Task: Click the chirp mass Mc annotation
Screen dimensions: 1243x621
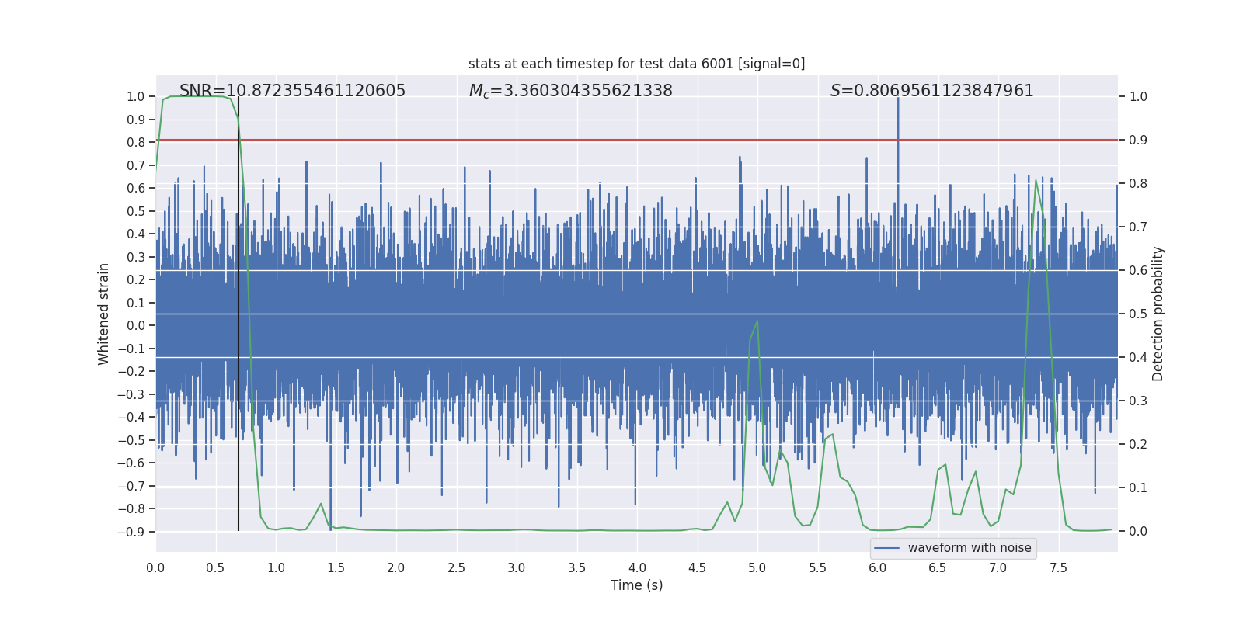Action: point(570,91)
